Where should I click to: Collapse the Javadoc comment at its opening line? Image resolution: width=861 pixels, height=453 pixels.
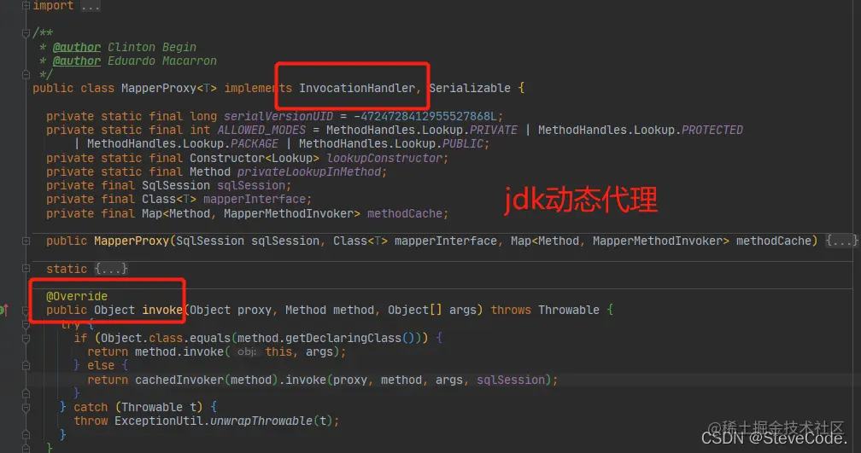click(26, 33)
